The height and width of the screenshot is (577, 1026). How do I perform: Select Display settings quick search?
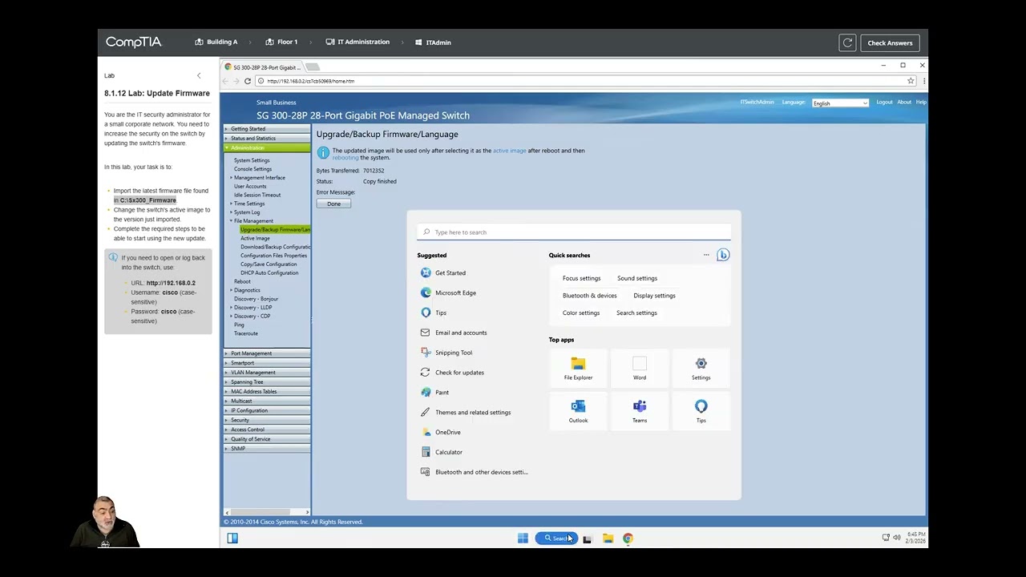click(x=654, y=296)
